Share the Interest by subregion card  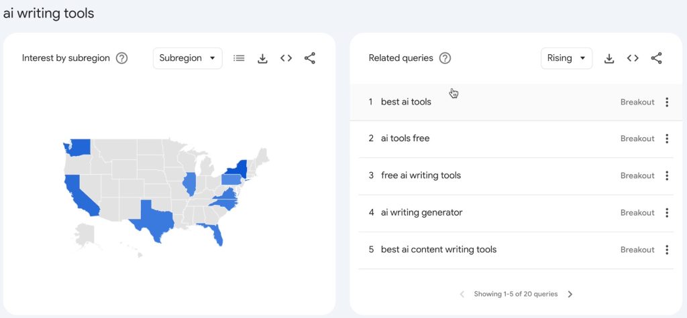point(309,58)
